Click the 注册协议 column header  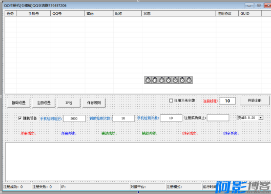pos(227,13)
